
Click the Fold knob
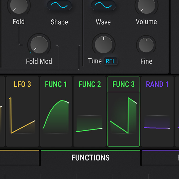pyautogui.click(x=19, y=6)
